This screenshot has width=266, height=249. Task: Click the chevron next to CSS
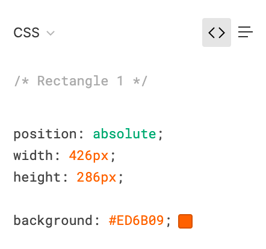[51, 33]
